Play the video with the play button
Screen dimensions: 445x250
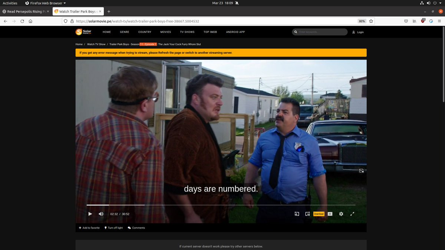(x=90, y=214)
